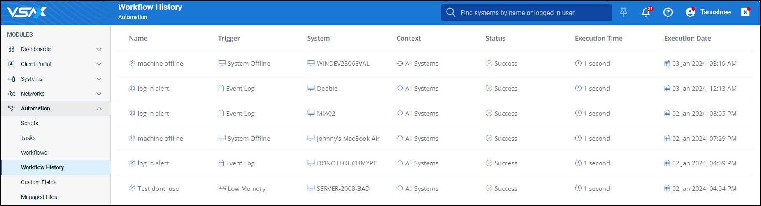
Task: Click the Client Portal icon
Action: (12, 64)
